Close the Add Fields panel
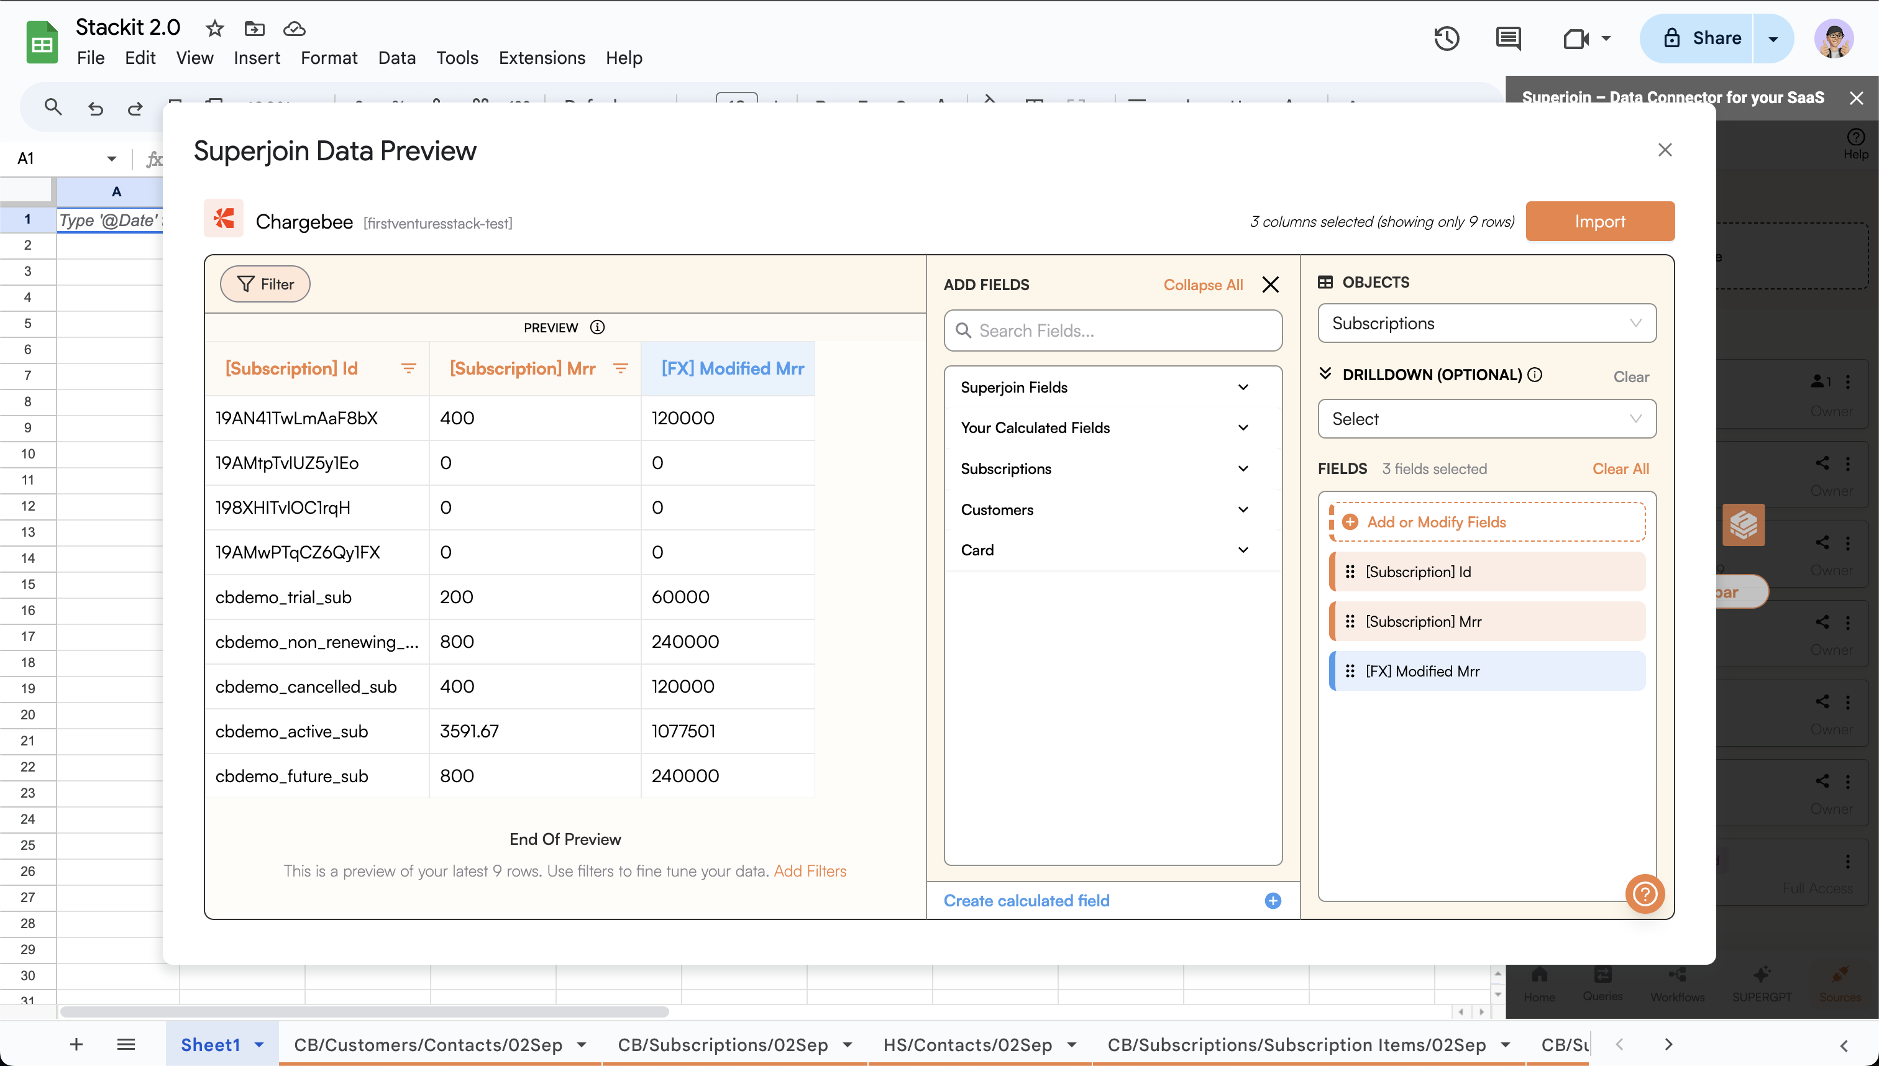 (1271, 285)
